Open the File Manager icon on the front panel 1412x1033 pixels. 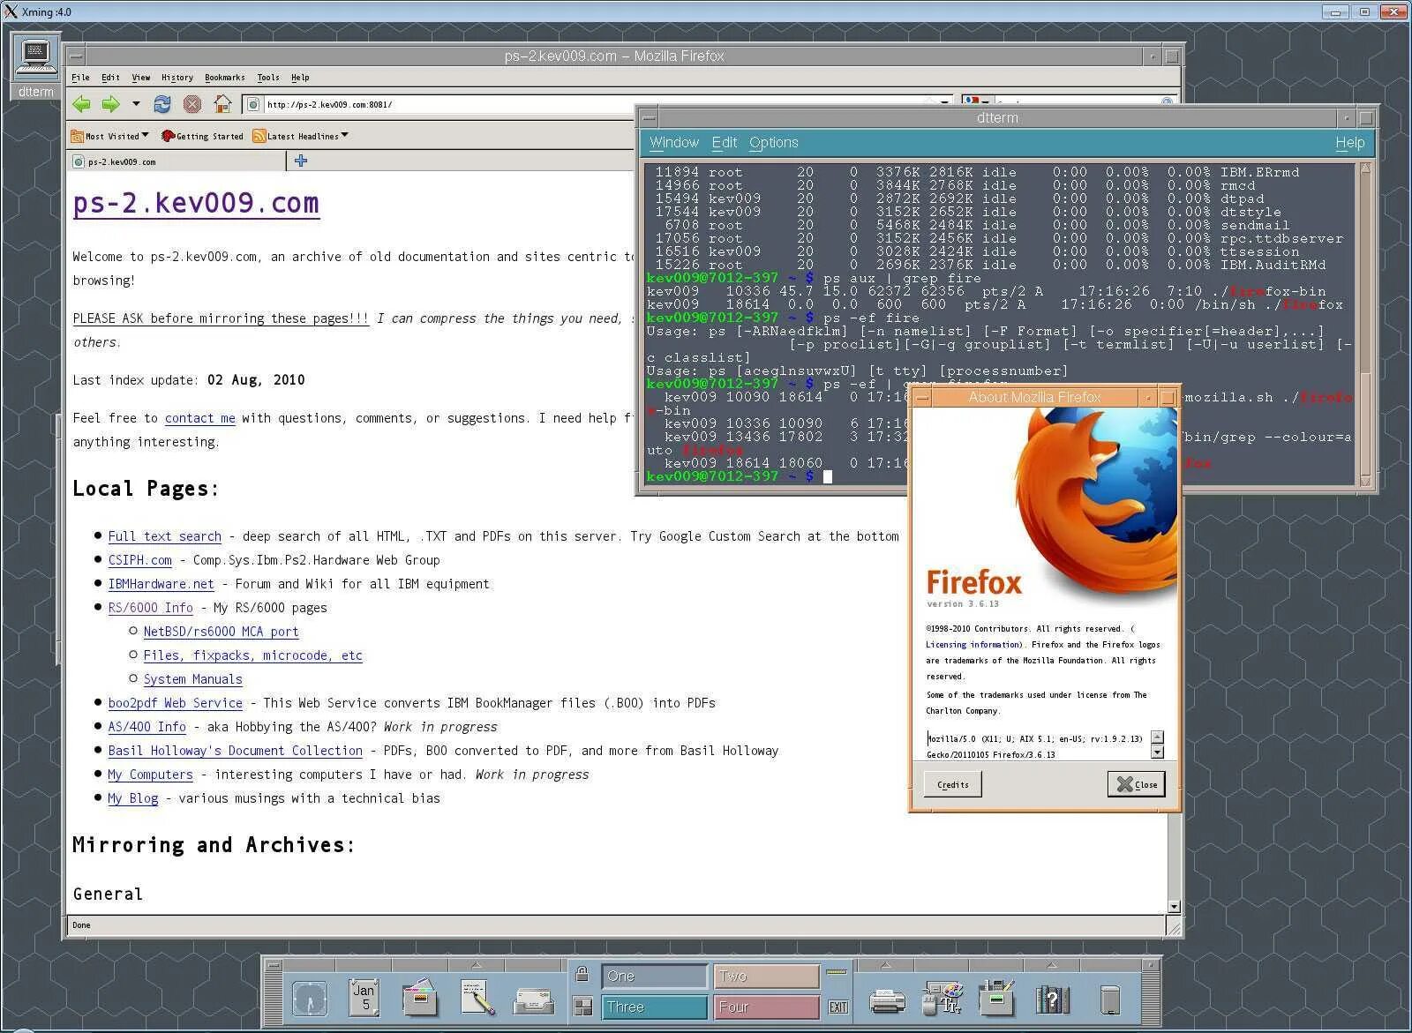click(418, 999)
